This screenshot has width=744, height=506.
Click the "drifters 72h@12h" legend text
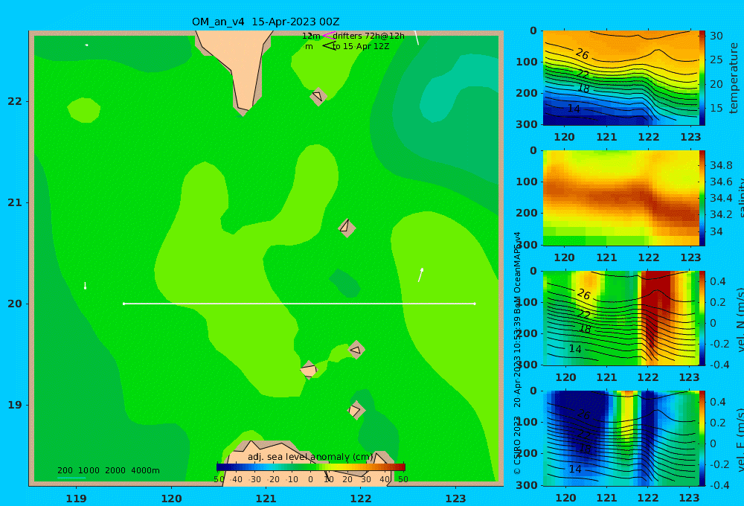coord(368,36)
